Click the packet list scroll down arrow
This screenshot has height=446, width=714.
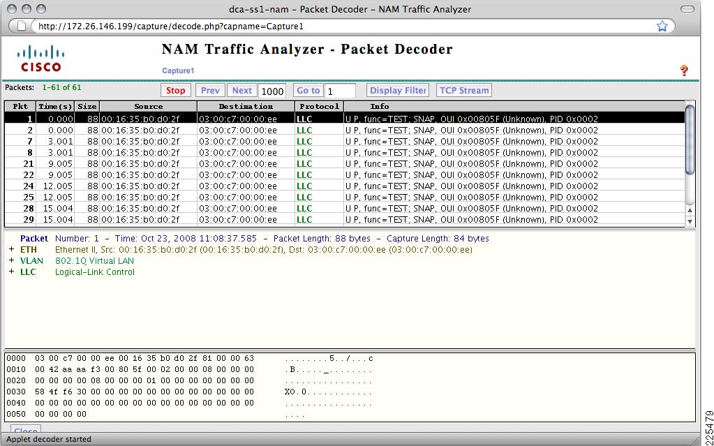690,221
